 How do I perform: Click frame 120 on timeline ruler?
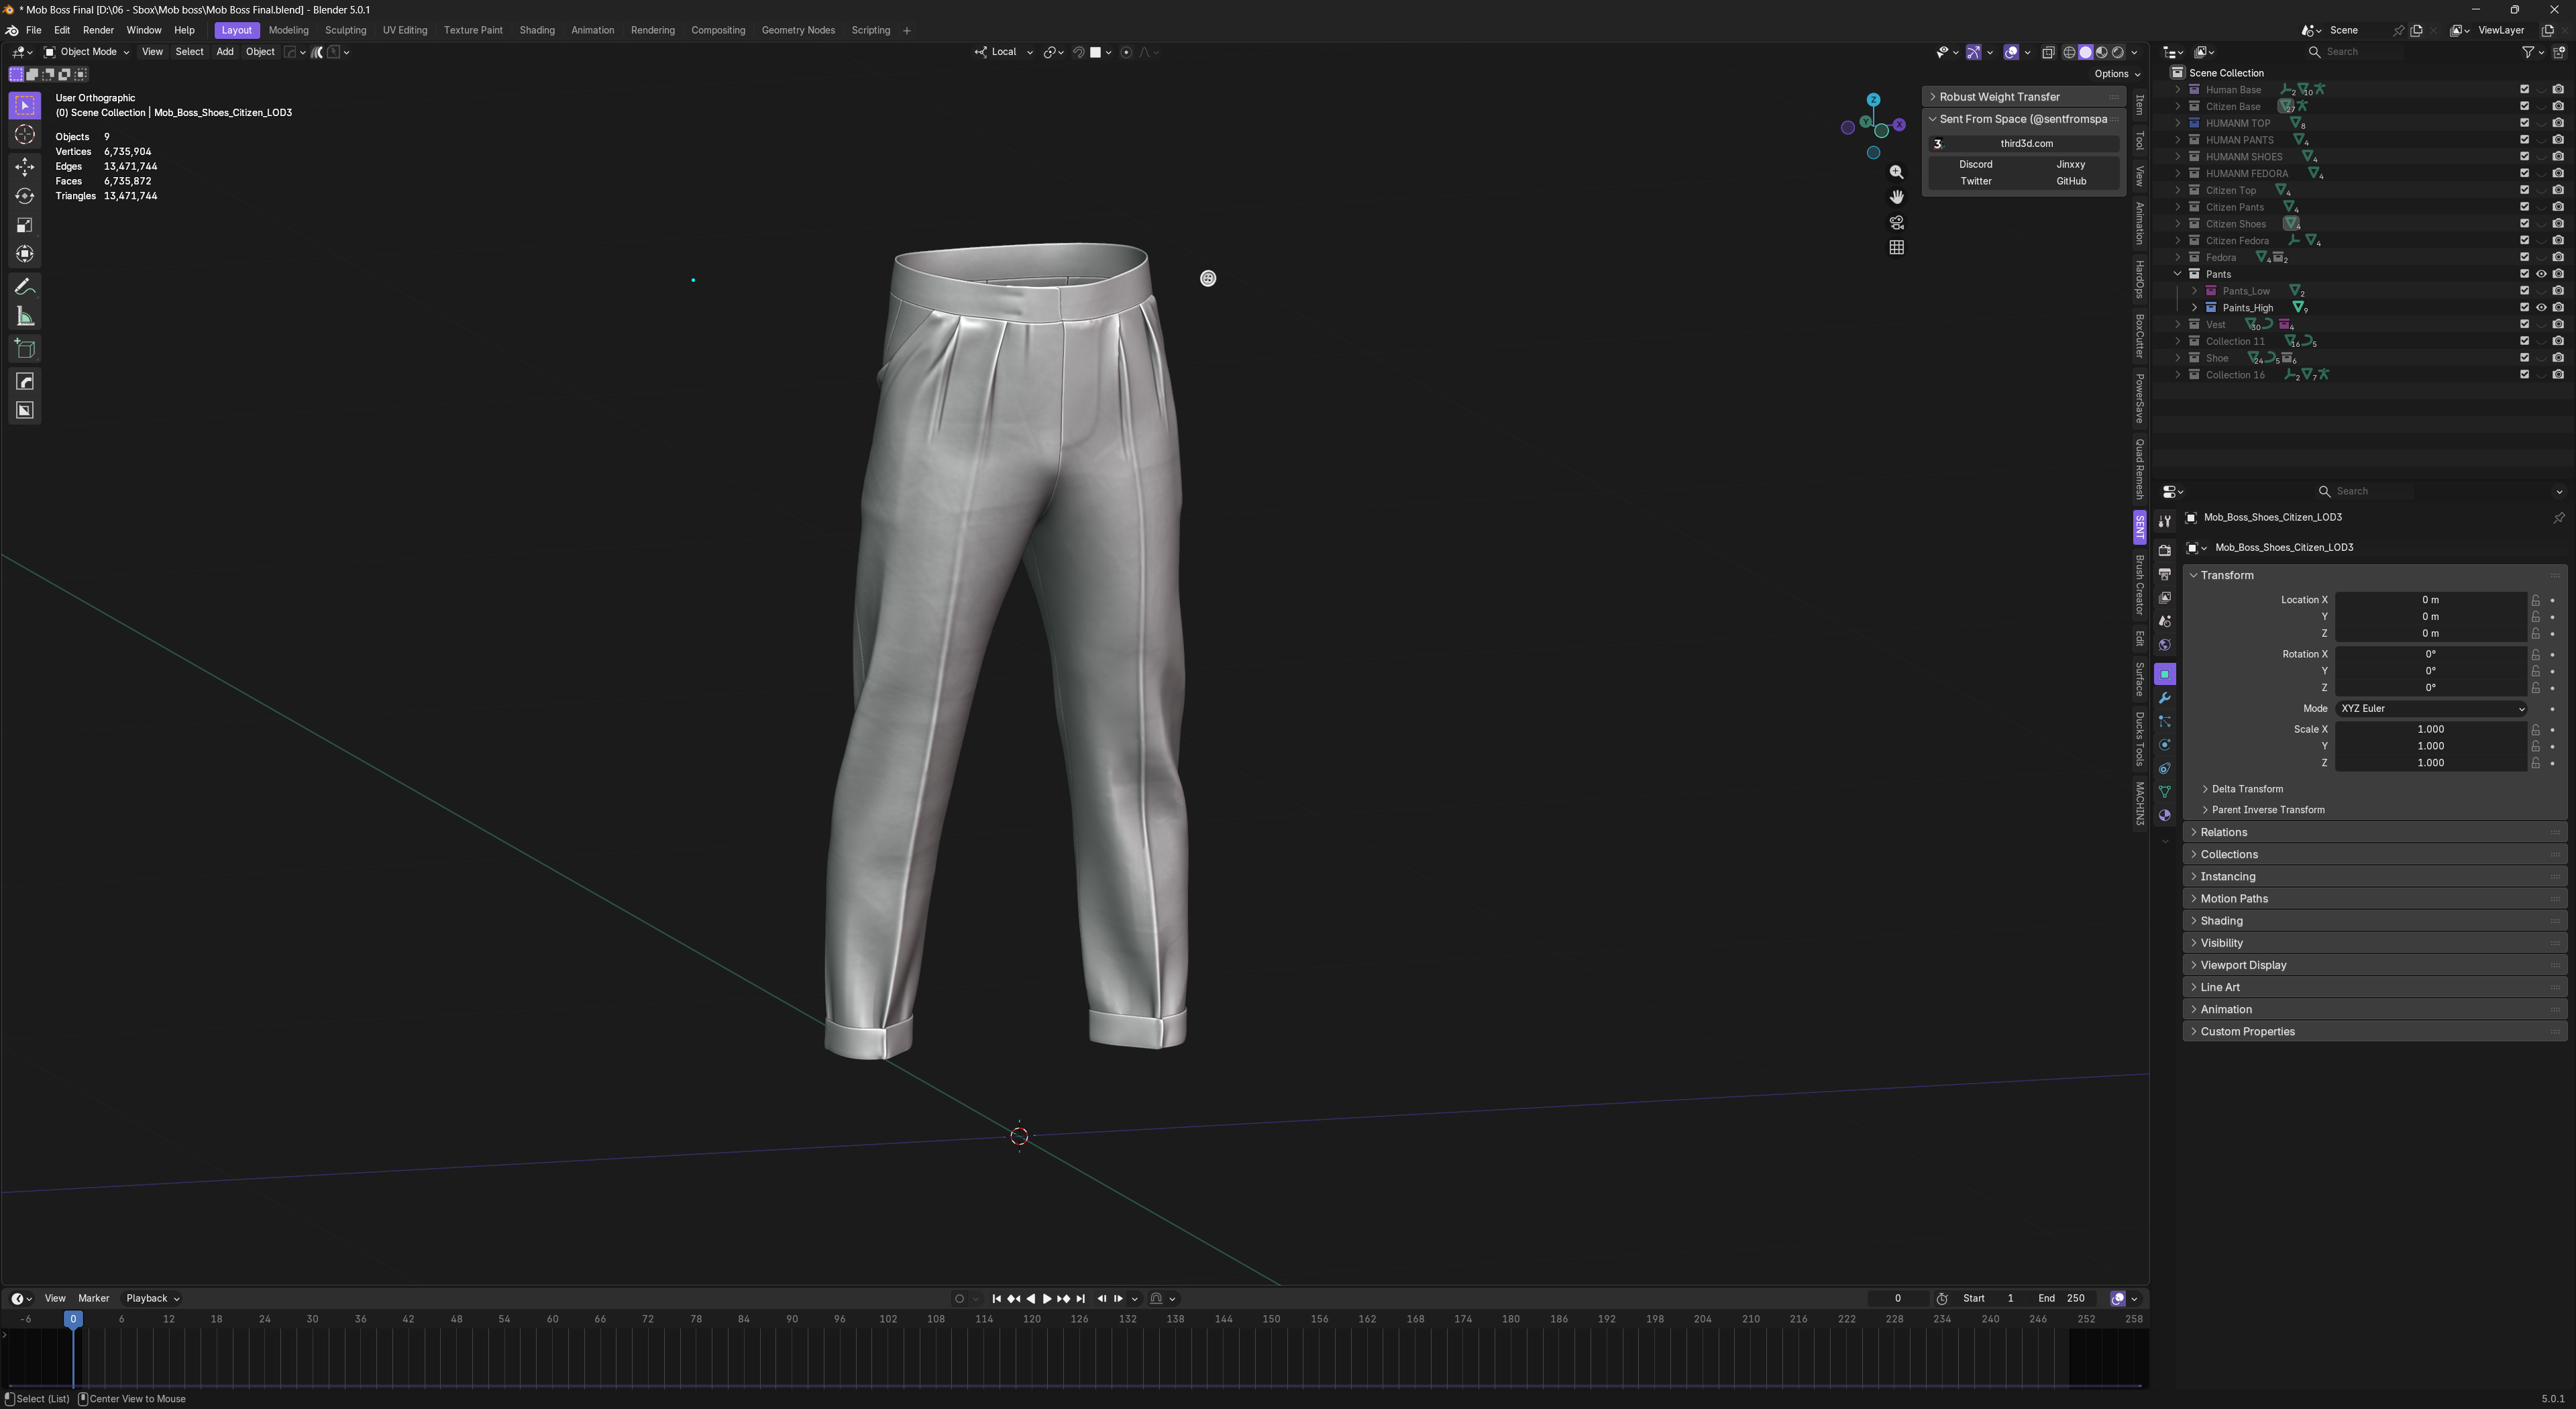click(1031, 1319)
